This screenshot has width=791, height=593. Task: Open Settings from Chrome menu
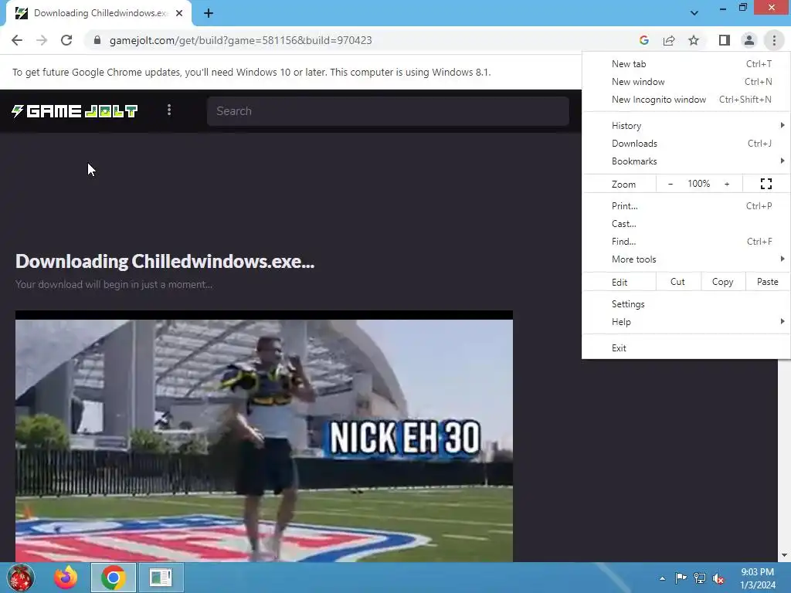[x=686, y=304]
